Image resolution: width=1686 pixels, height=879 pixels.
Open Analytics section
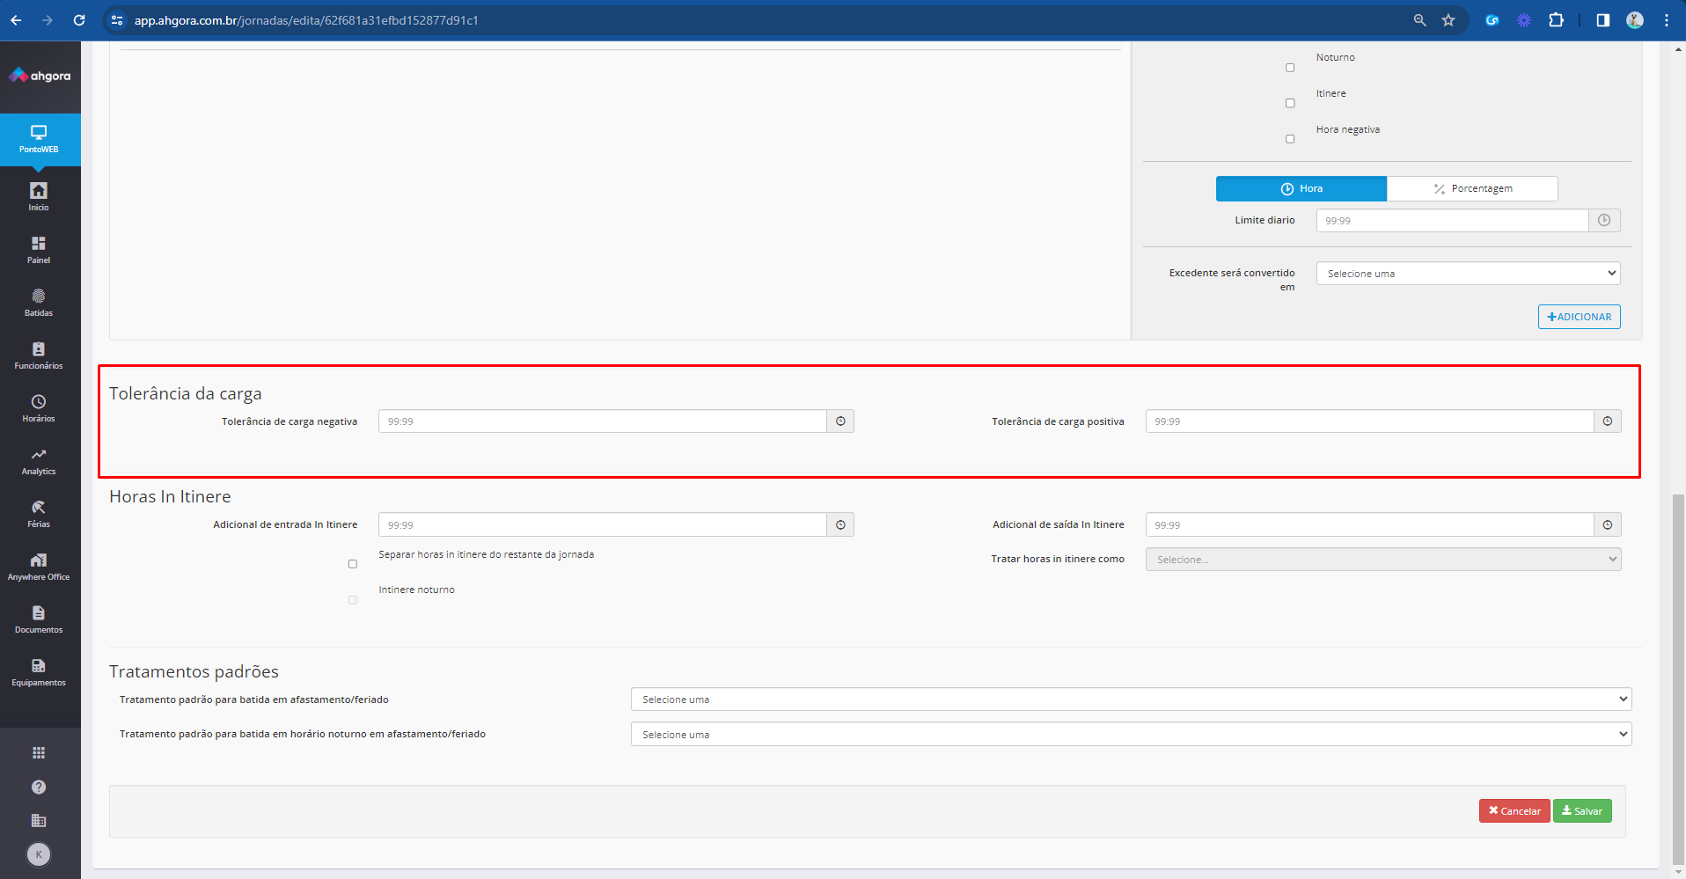click(x=39, y=461)
